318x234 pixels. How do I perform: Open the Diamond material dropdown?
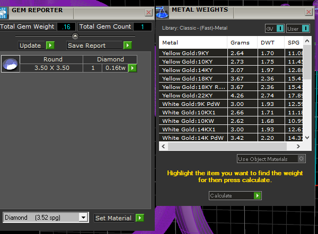(83, 218)
